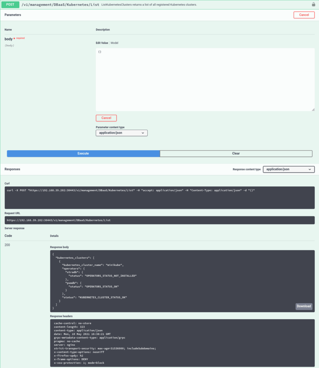The height and width of the screenshot is (368, 319).
Task: Open the Response content type dropdown
Action: point(288,169)
